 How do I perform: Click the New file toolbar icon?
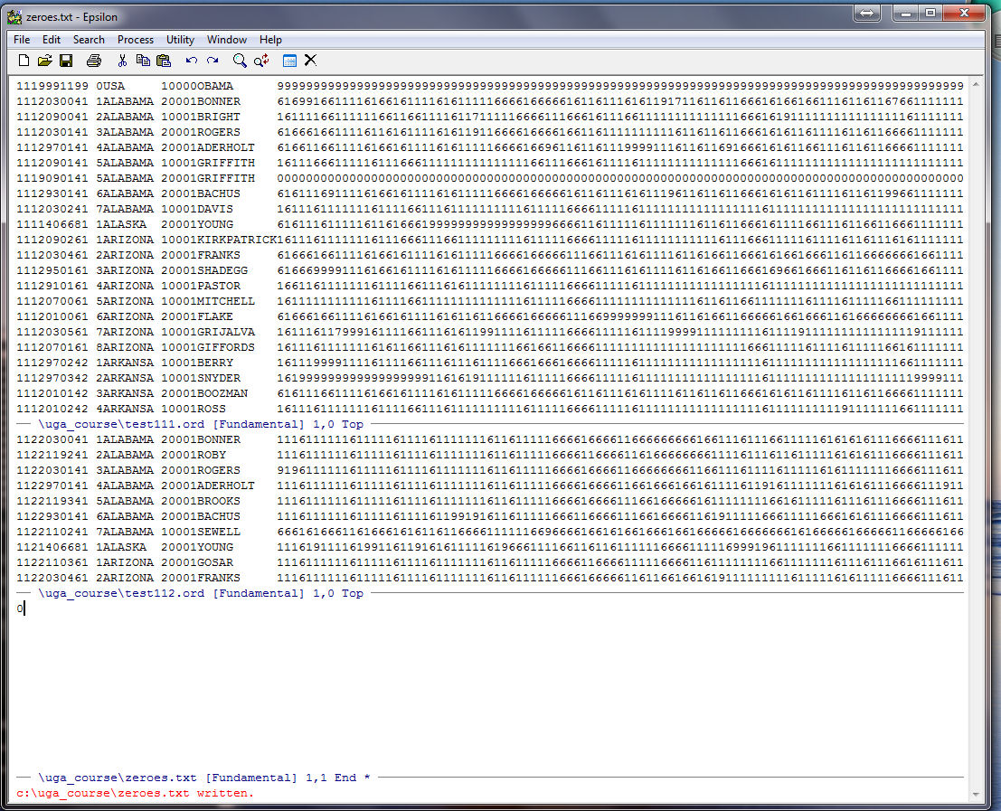[24, 61]
